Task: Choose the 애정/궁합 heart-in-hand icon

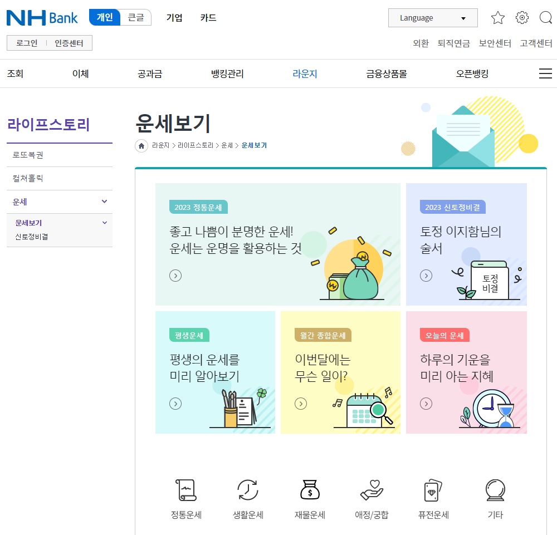Action: pyautogui.click(x=372, y=489)
